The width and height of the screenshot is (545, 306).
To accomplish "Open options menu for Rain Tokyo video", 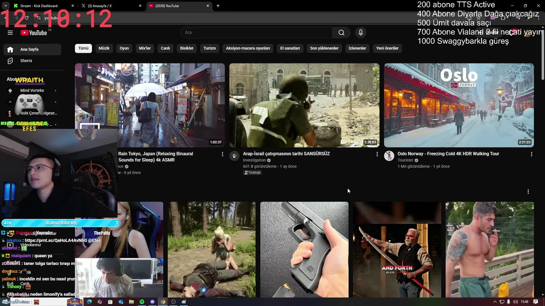I will pos(222,154).
